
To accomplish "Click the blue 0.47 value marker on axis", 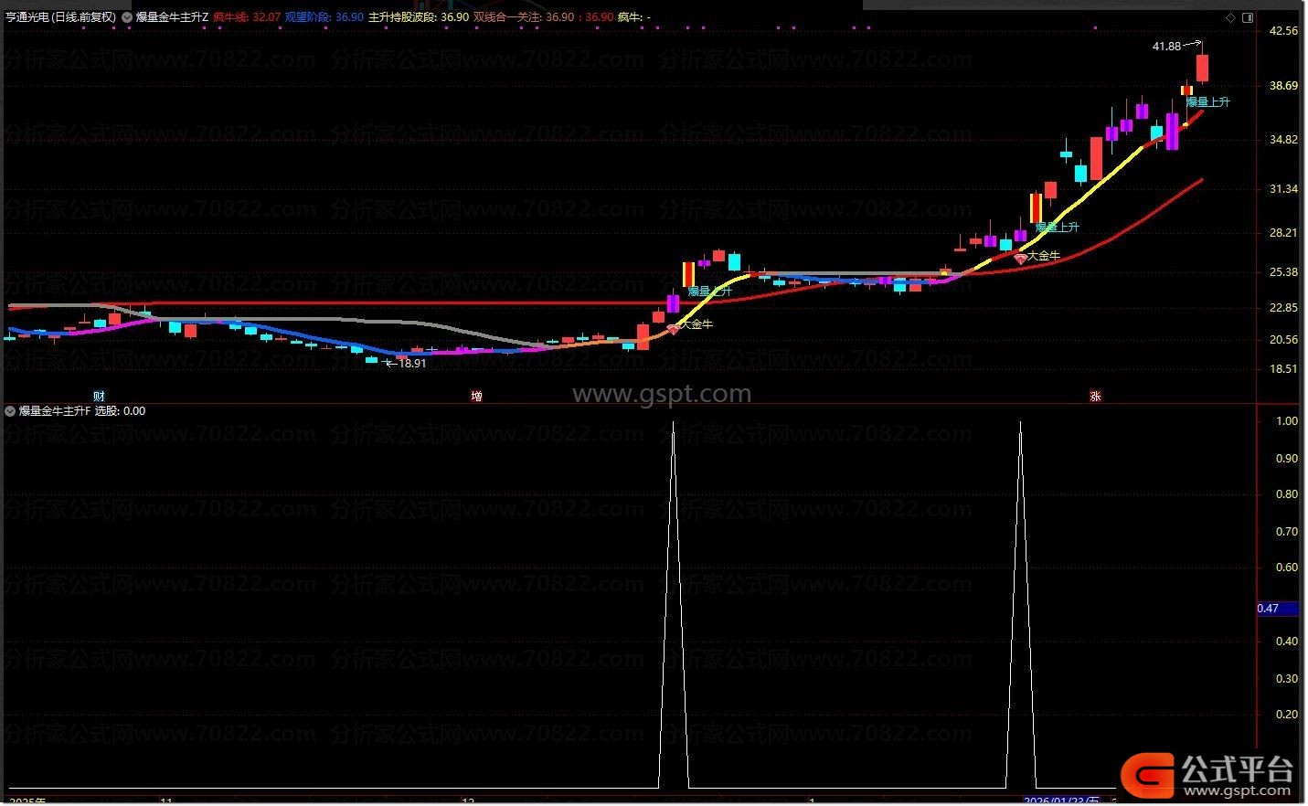I will point(1277,609).
